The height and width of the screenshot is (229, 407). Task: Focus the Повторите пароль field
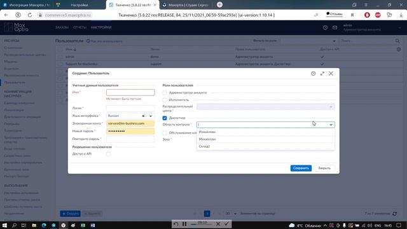130,139
